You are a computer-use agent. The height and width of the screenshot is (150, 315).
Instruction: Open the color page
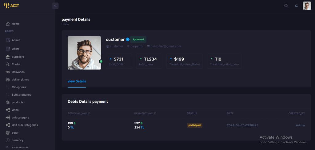click(x=15, y=133)
